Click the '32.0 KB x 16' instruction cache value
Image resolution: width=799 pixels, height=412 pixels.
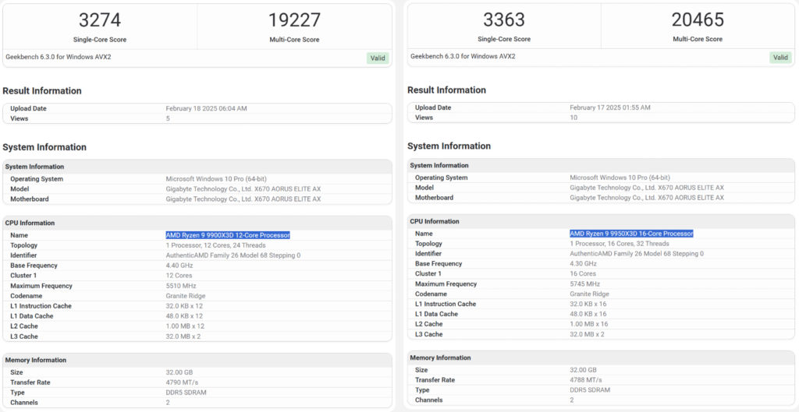pos(588,304)
